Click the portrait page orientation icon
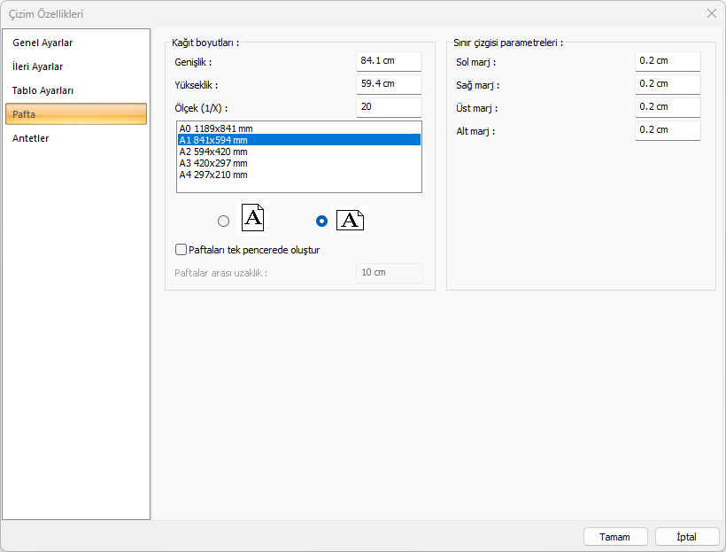The height and width of the screenshot is (552, 726). point(252,218)
